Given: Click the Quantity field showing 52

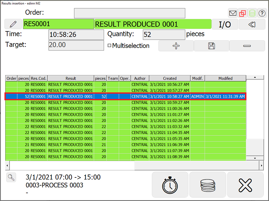Looking at the screenshot, I should (x=164, y=35).
